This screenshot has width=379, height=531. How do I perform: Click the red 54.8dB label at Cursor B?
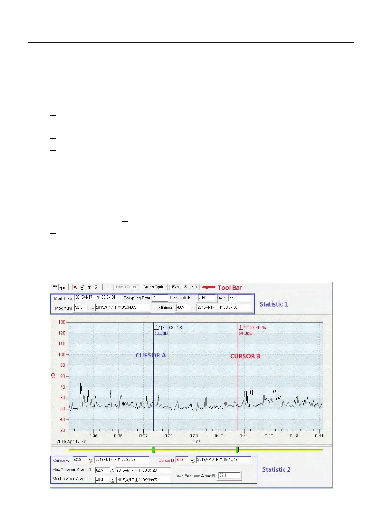245,334
